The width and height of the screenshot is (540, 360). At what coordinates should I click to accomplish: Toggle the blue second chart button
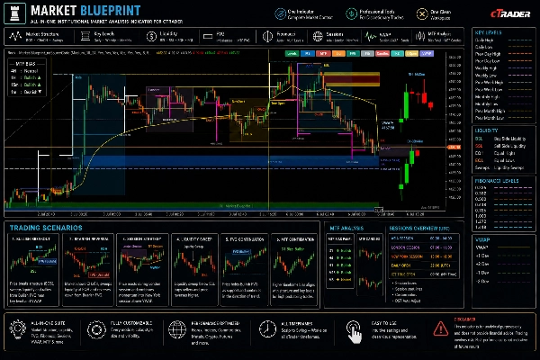(308, 53)
